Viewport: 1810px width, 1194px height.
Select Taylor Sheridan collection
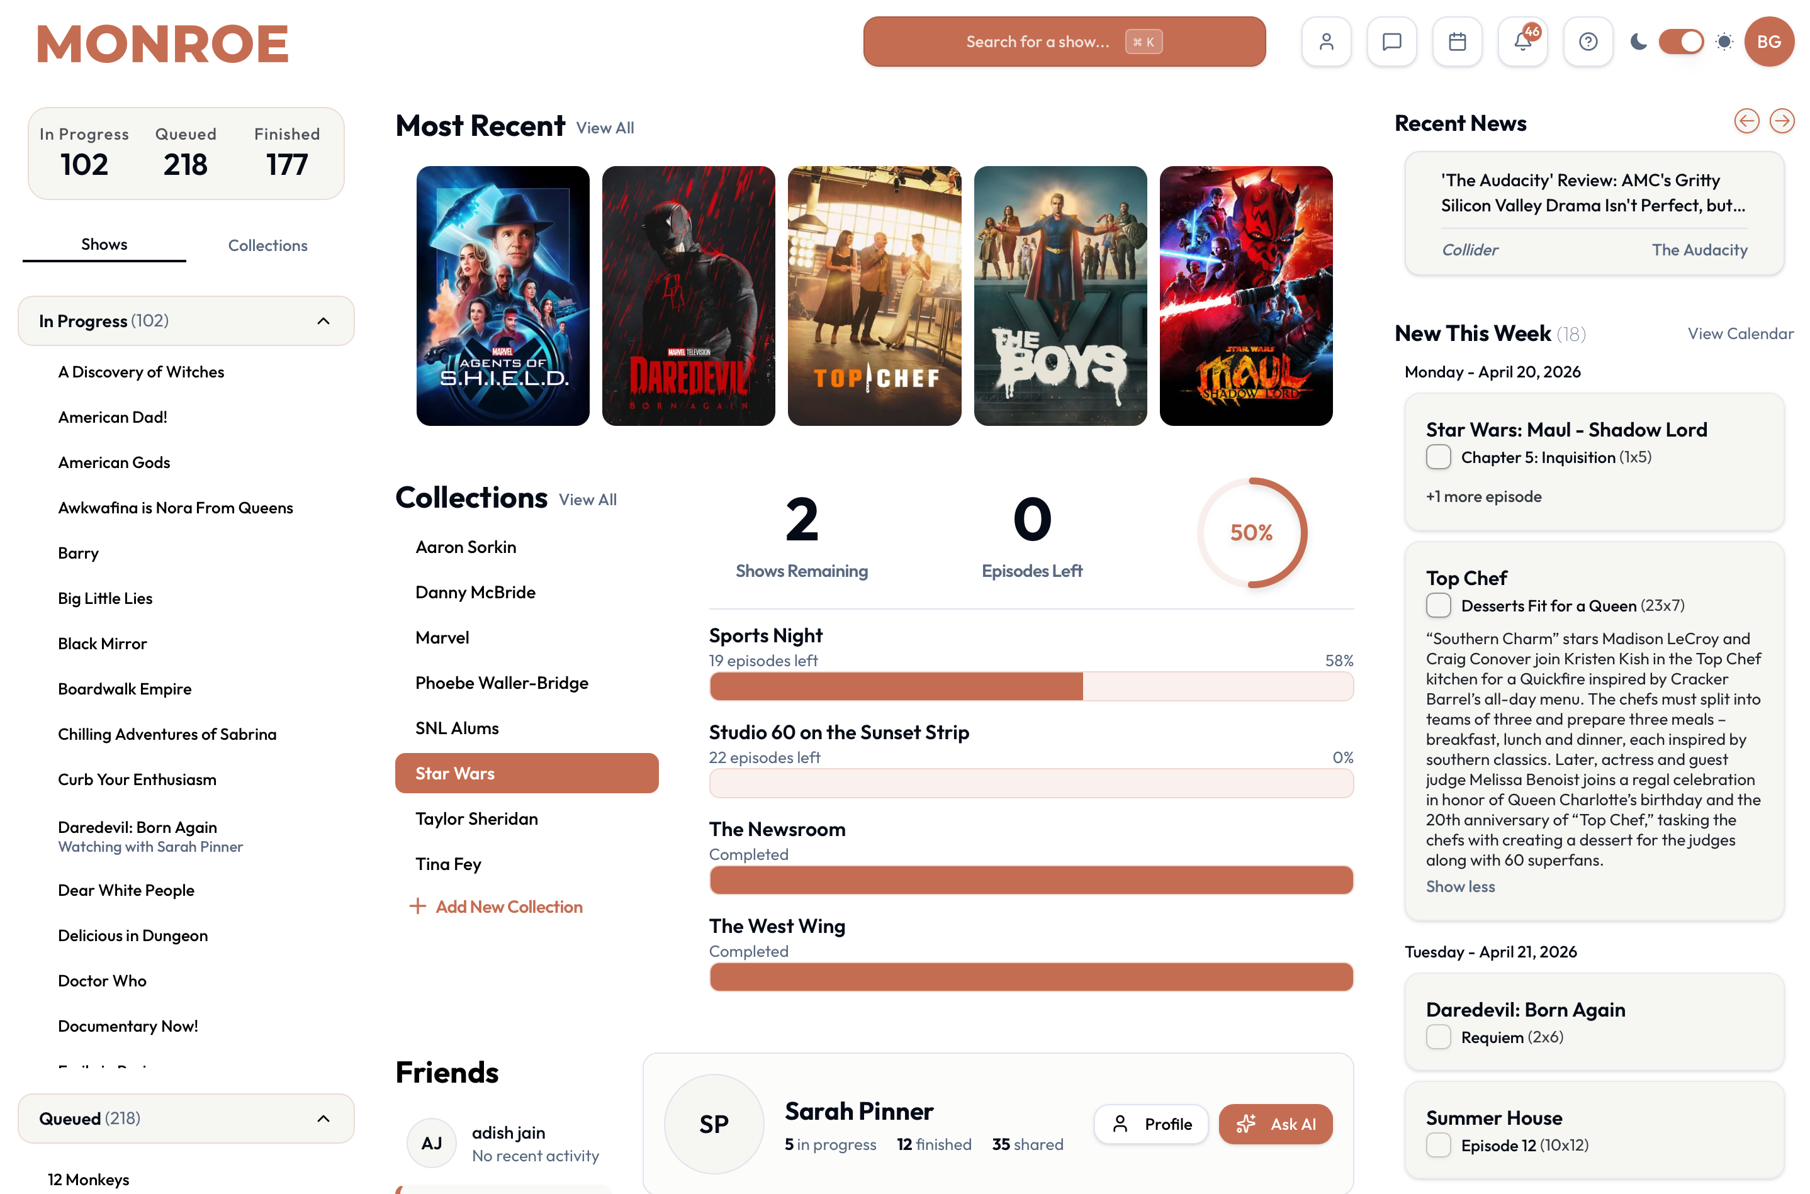click(476, 818)
